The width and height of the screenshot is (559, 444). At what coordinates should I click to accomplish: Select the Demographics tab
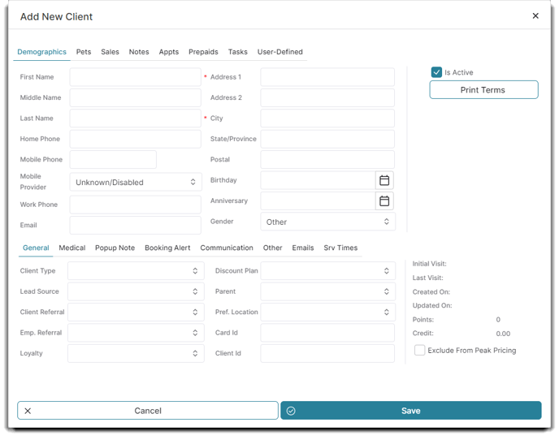41,52
